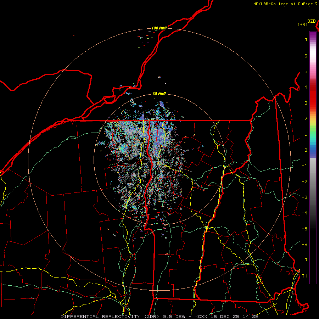Click the 0 value on color scale
319x319 pixels.
(x=306, y=150)
